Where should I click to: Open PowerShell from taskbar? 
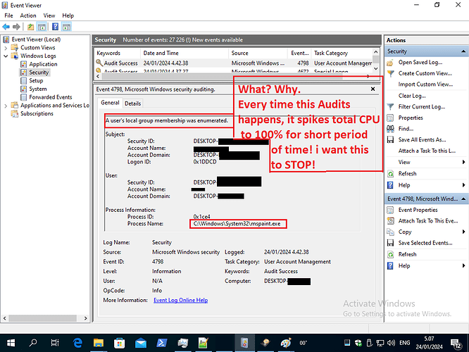coord(161,343)
